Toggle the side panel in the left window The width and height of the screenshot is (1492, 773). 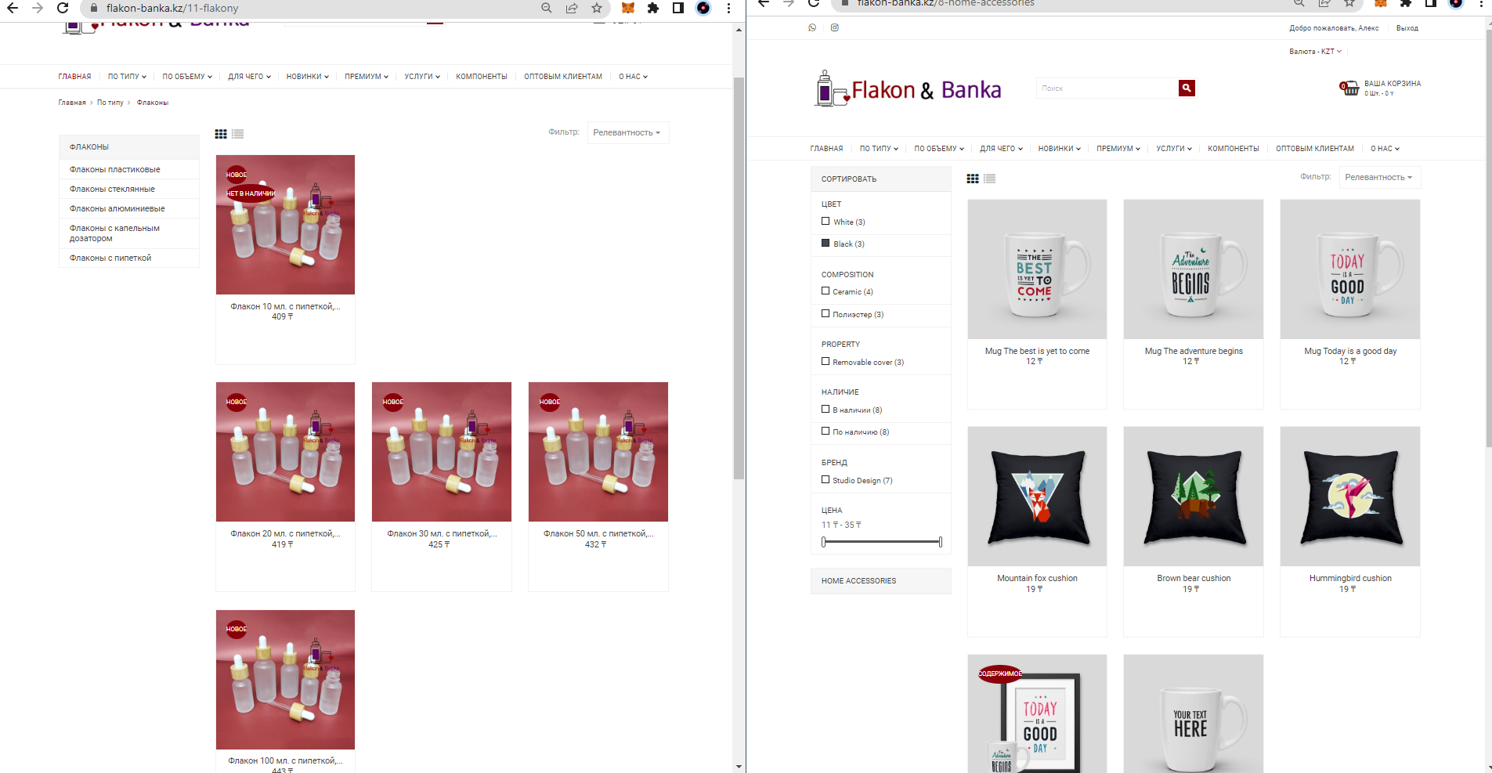(678, 8)
